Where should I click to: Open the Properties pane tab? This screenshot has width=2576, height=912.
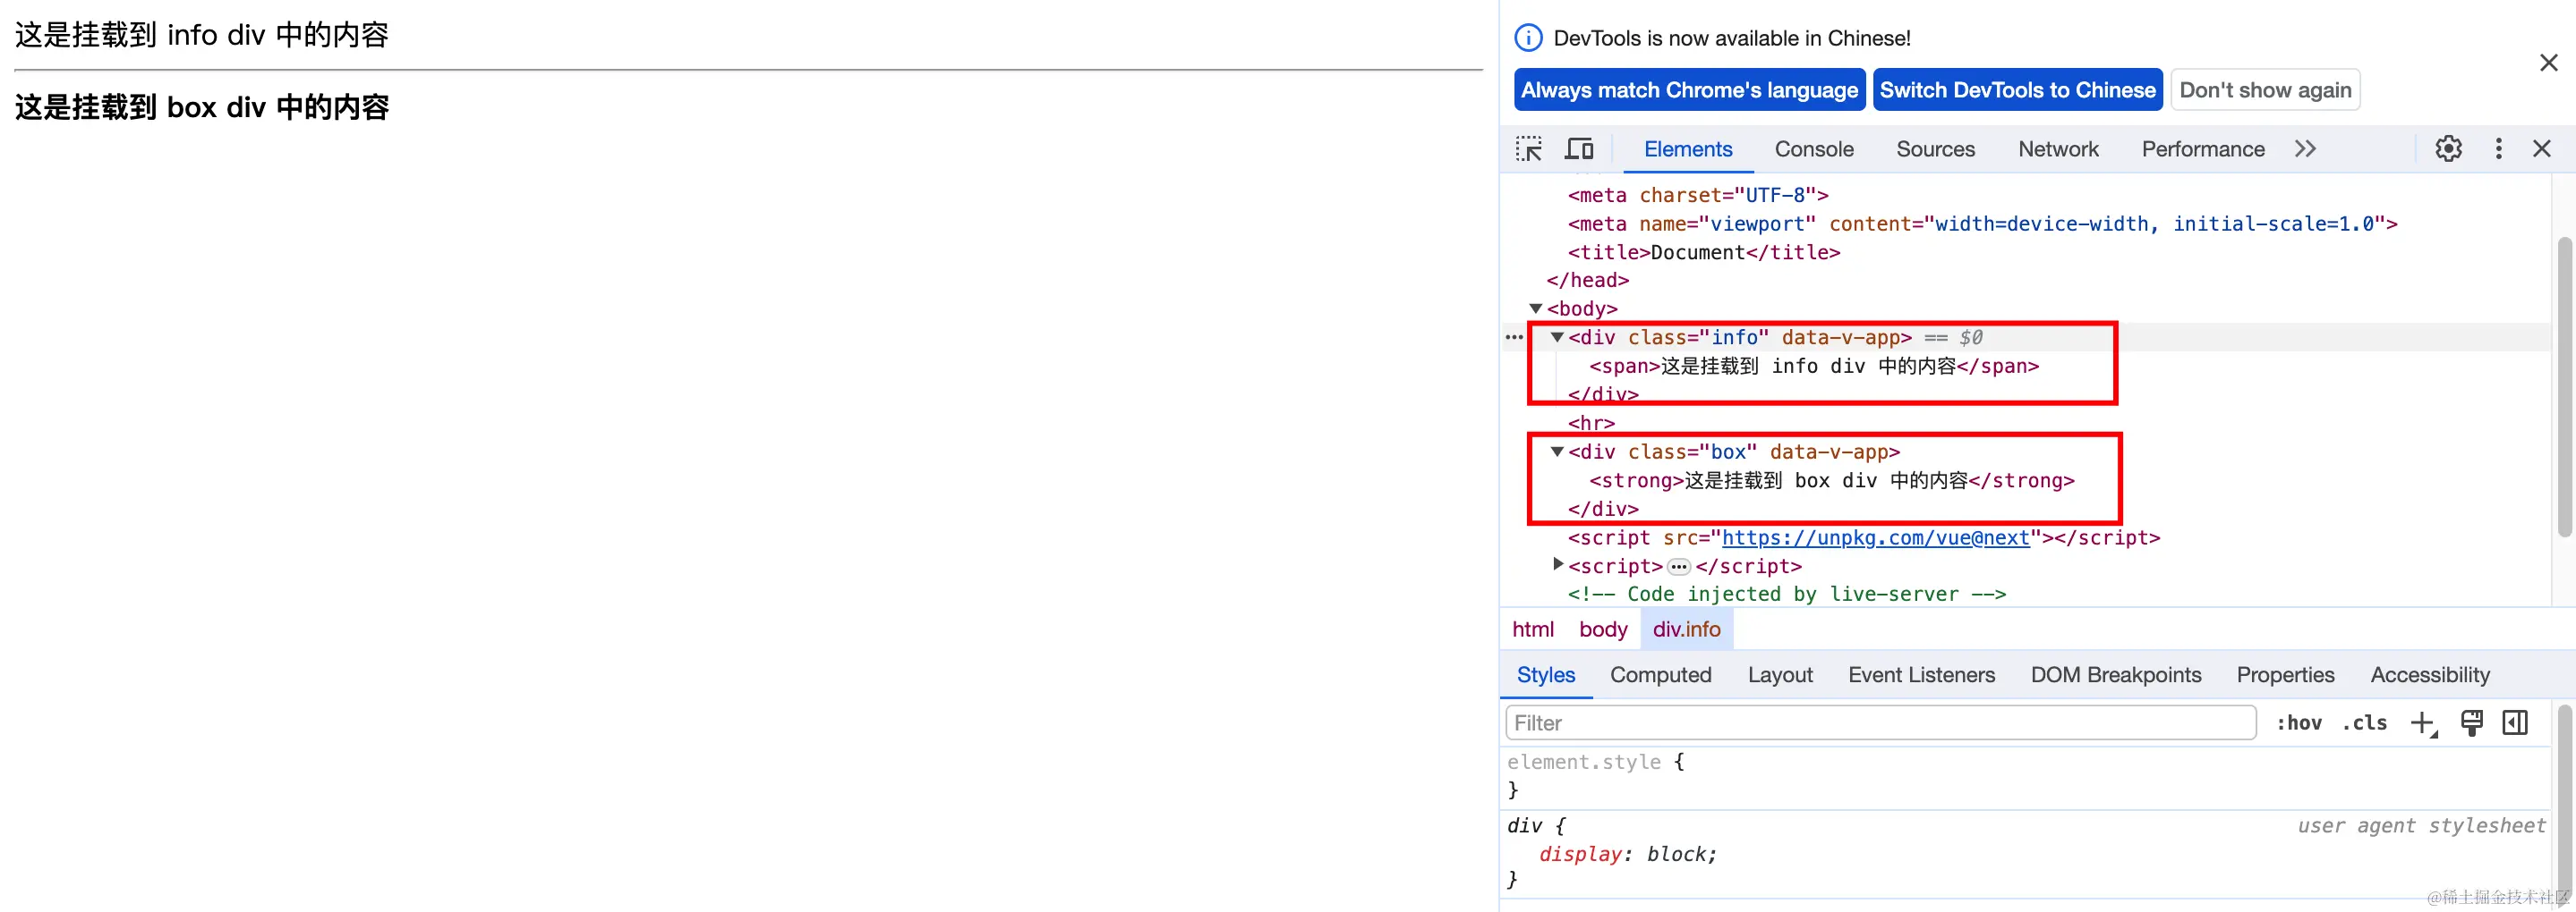pyautogui.click(x=2285, y=675)
